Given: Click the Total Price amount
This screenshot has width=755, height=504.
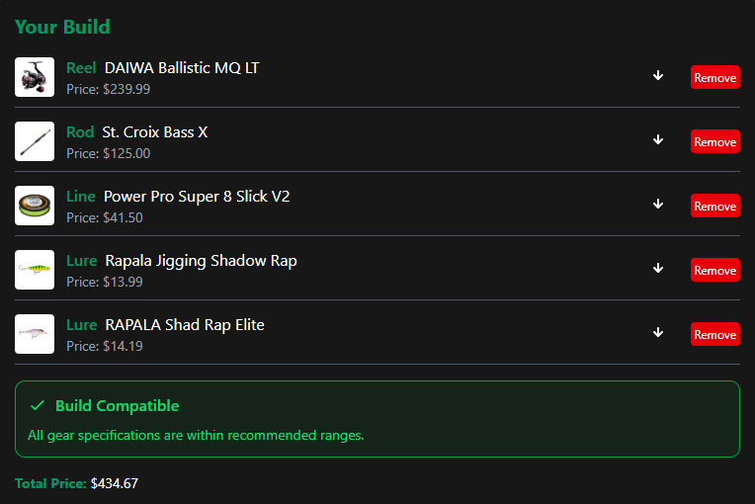Looking at the screenshot, I should [x=115, y=484].
